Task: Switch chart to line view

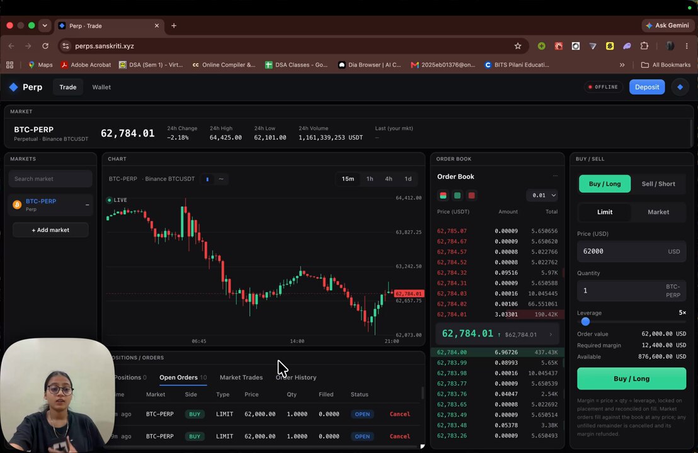Action: (221, 179)
